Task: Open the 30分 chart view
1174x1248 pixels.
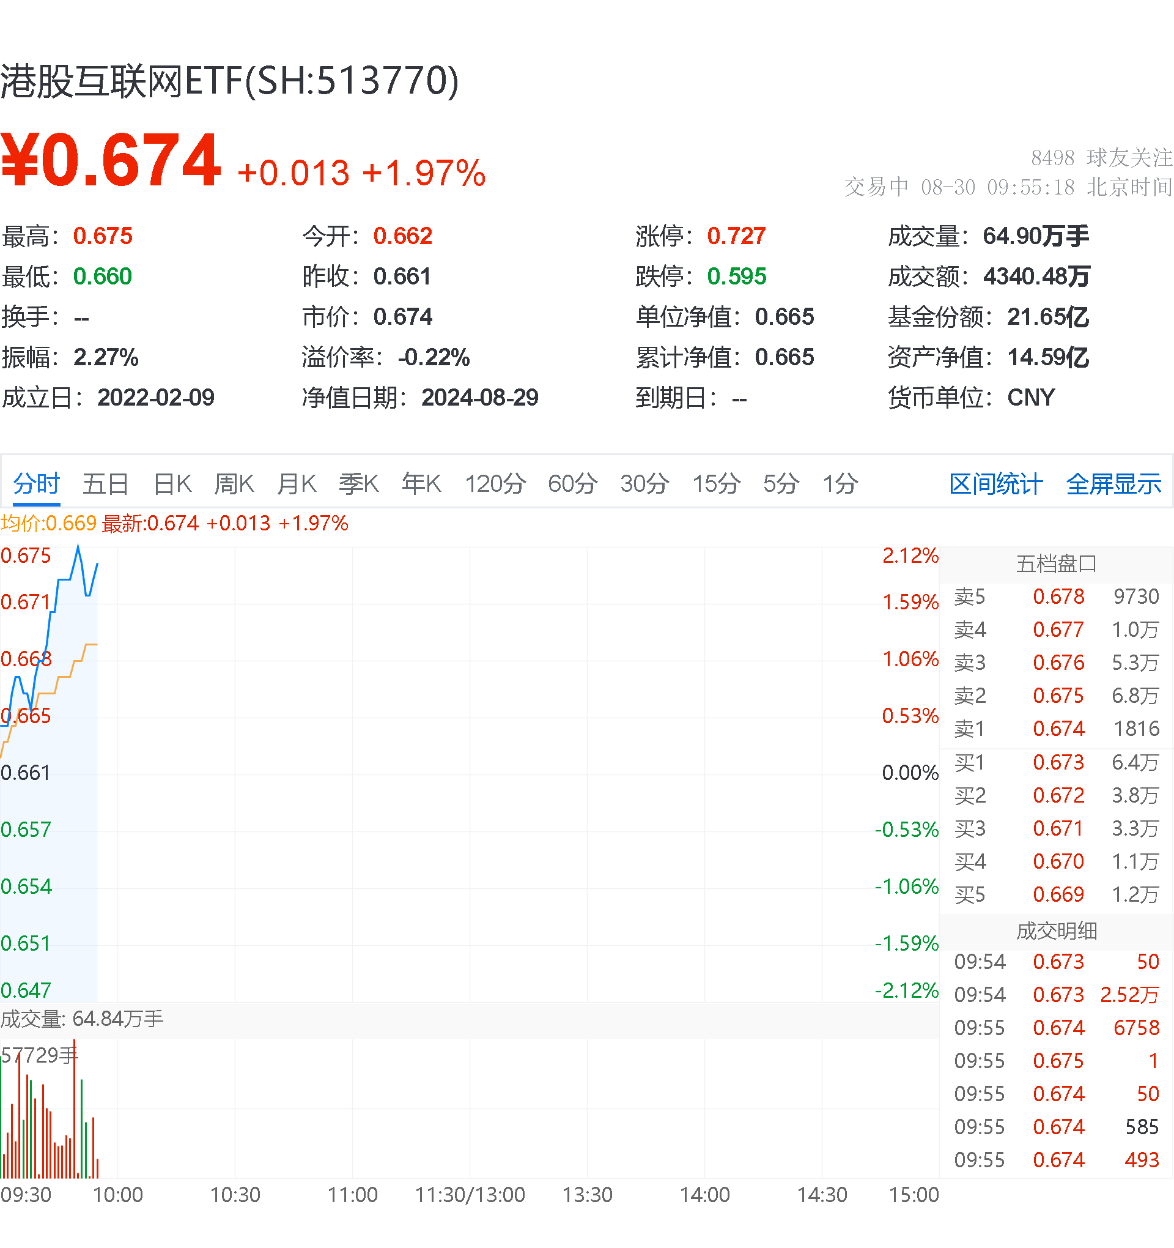Action: pos(645,484)
